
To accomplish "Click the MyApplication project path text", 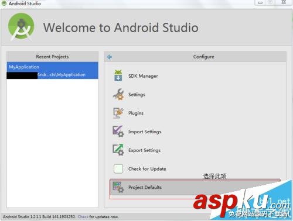I will pyautogui.click(x=62, y=75).
